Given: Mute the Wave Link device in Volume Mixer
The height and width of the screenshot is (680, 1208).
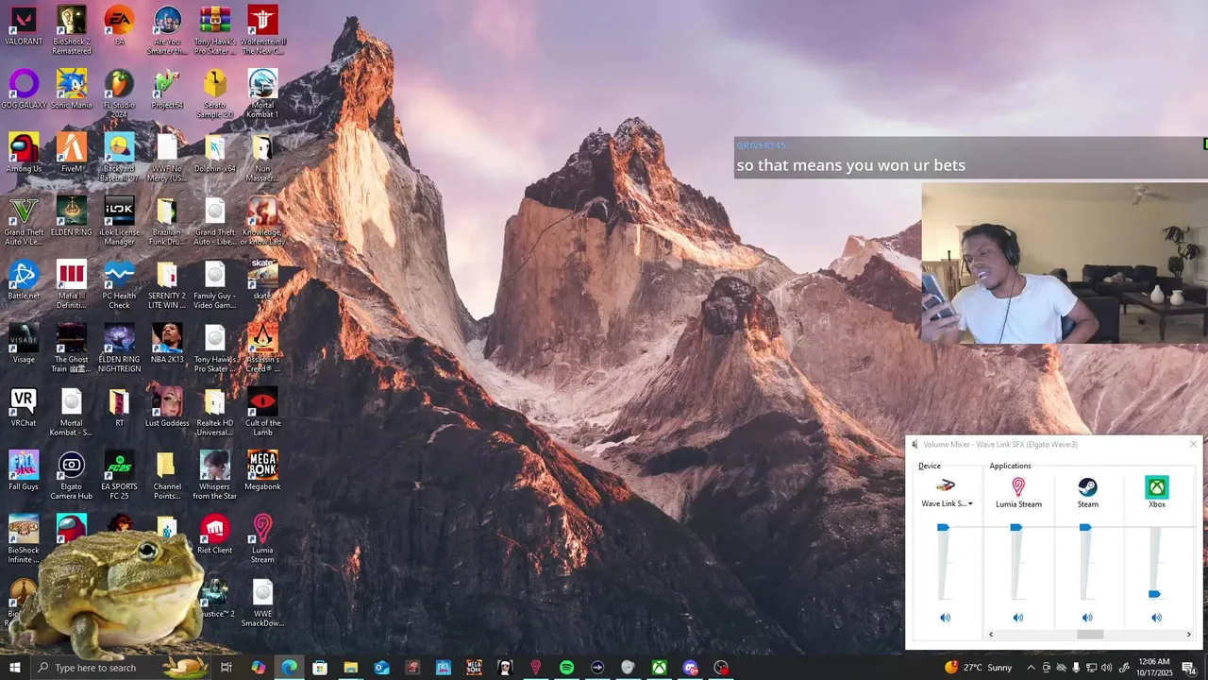Looking at the screenshot, I should click(945, 618).
